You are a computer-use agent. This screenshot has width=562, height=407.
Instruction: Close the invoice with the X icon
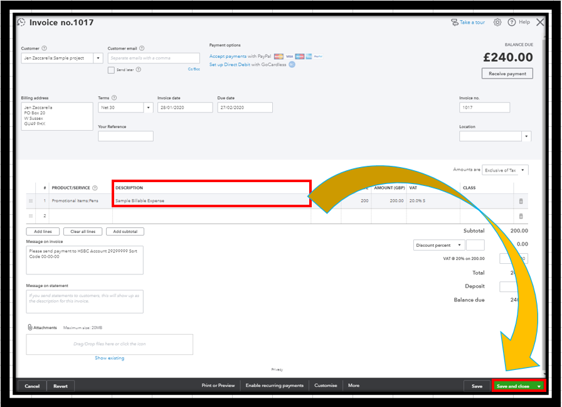540,22
